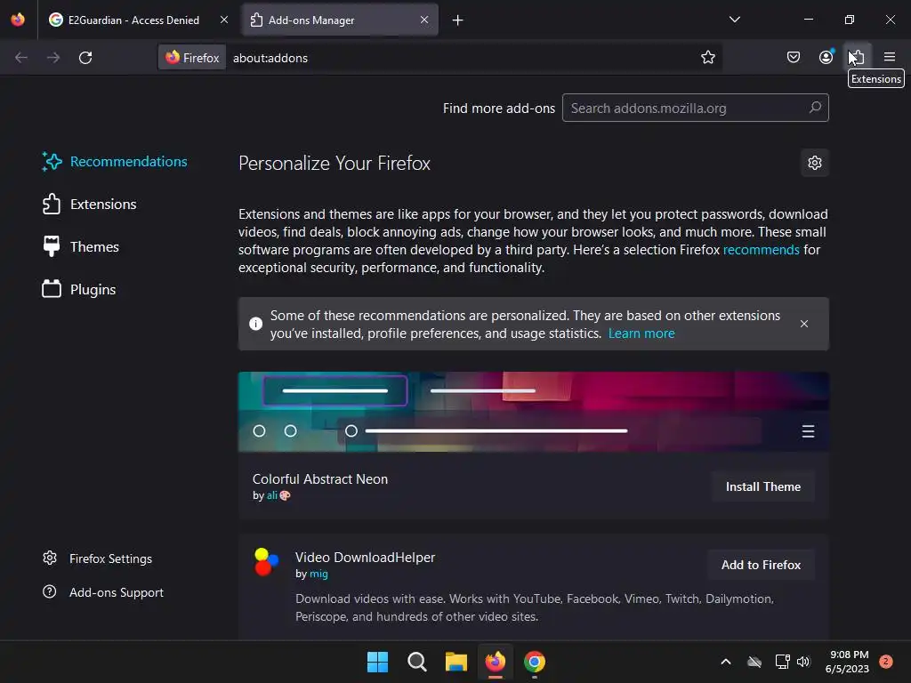
Task: Open Recommendations in the sidebar
Action: (x=115, y=162)
